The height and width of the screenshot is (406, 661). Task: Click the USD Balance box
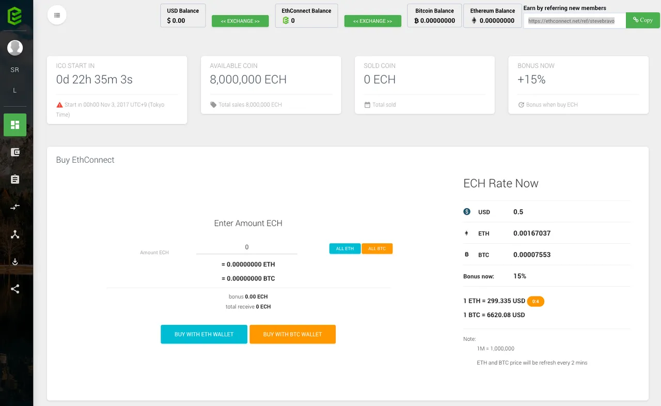(x=183, y=15)
